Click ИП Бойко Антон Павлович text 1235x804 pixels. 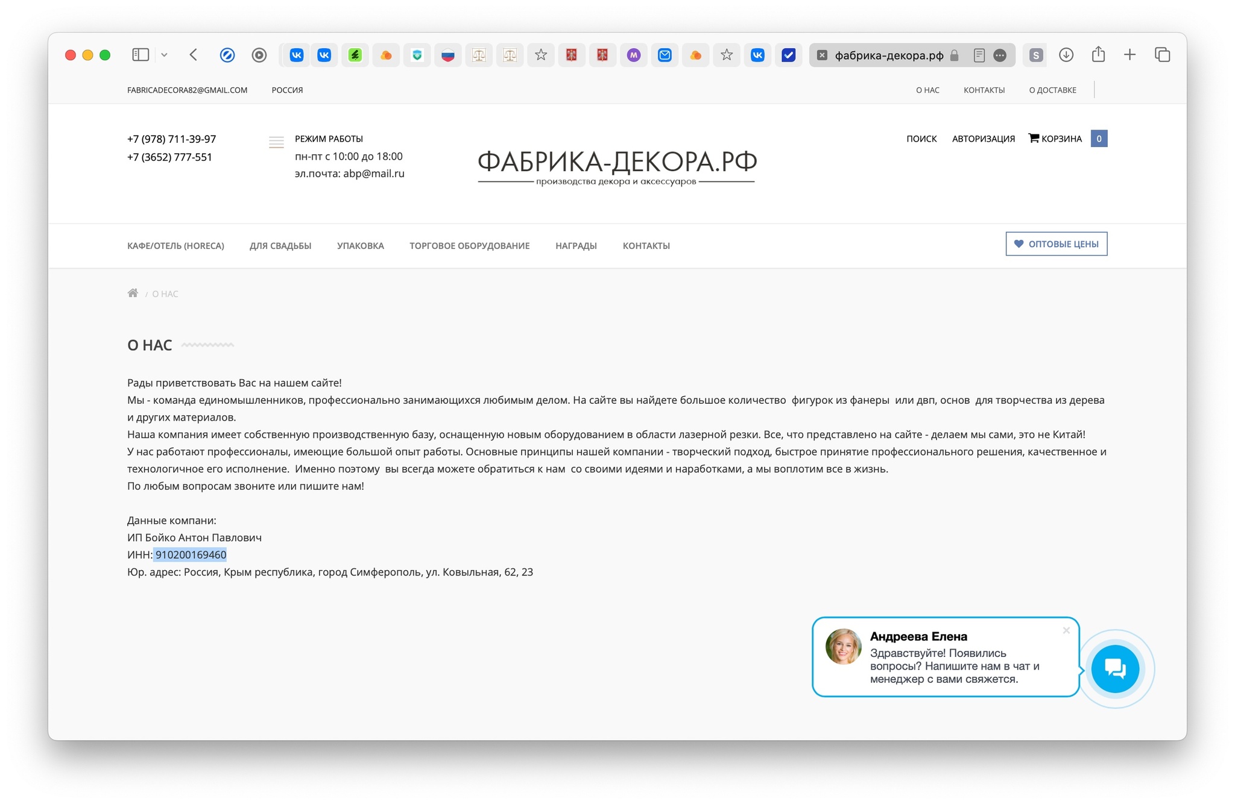pyautogui.click(x=194, y=538)
